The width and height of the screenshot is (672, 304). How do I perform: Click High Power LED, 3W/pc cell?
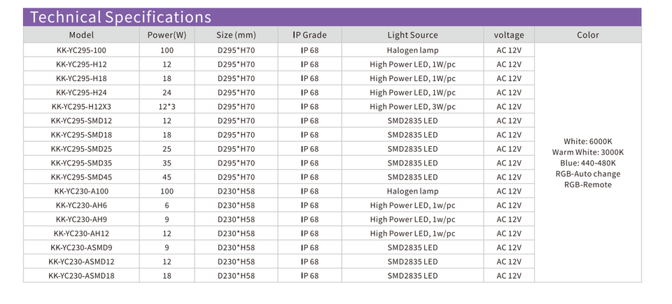[412, 107]
